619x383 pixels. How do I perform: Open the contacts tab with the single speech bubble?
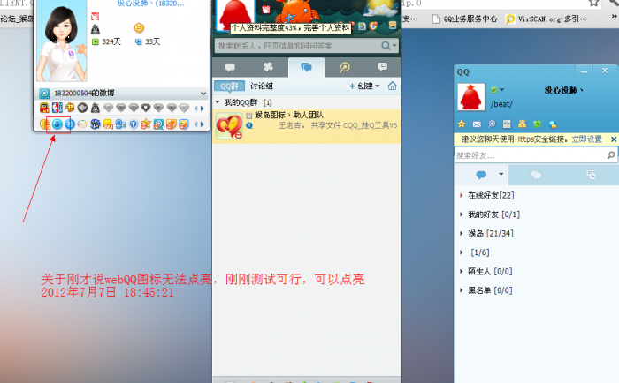click(230, 67)
